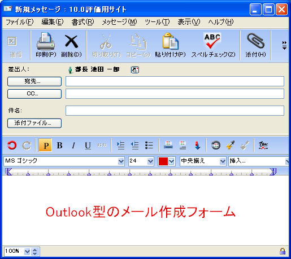
Task: Click the blue down-arrow icon
Action: pyautogui.click(x=197, y=146)
